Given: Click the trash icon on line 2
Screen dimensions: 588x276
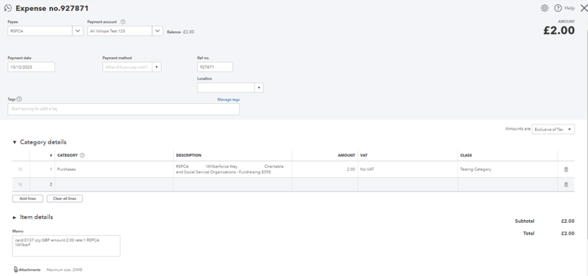Looking at the screenshot, I should point(566,184).
